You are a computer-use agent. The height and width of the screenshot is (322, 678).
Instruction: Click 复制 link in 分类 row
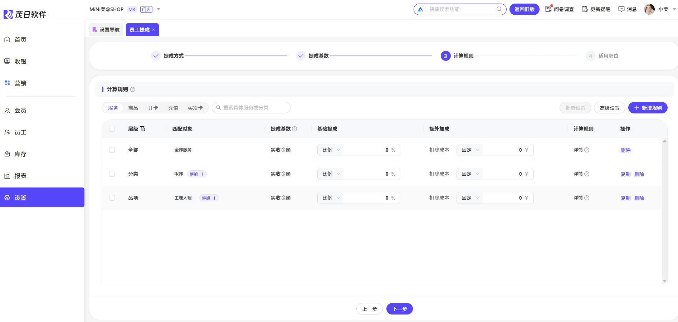click(x=625, y=174)
